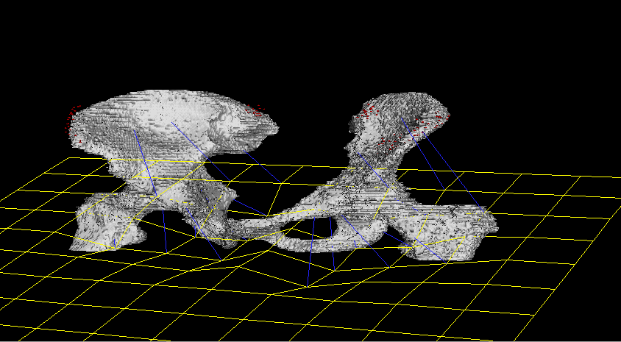Click the lower-right bone block of the pelvis
Screen dimensions: 621x342
coord(449,232)
